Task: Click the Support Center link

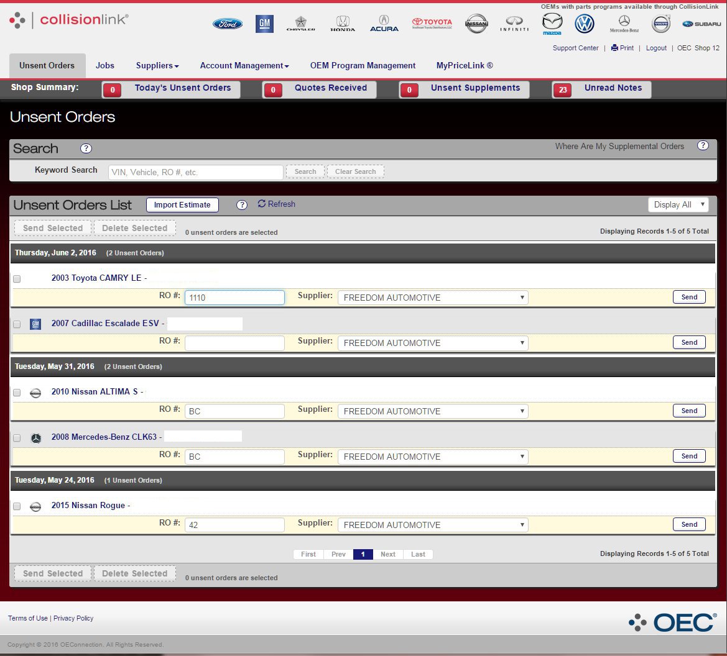Action: click(x=575, y=48)
